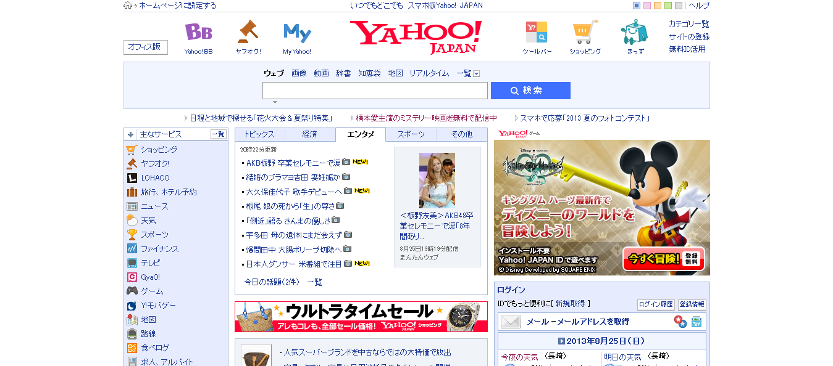Click the Yahoo! JAPAN logo

tap(416, 37)
